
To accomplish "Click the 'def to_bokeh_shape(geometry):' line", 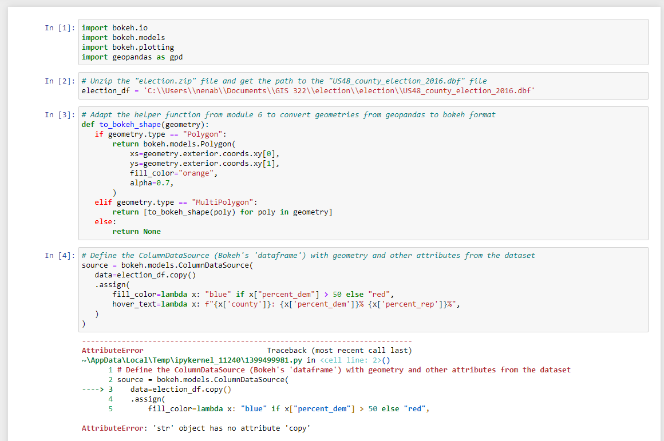I will [x=145, y=125].
